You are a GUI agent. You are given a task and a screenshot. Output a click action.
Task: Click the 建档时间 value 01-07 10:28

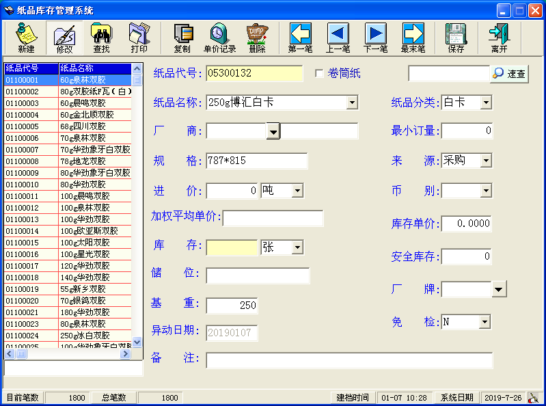(404, 398)
